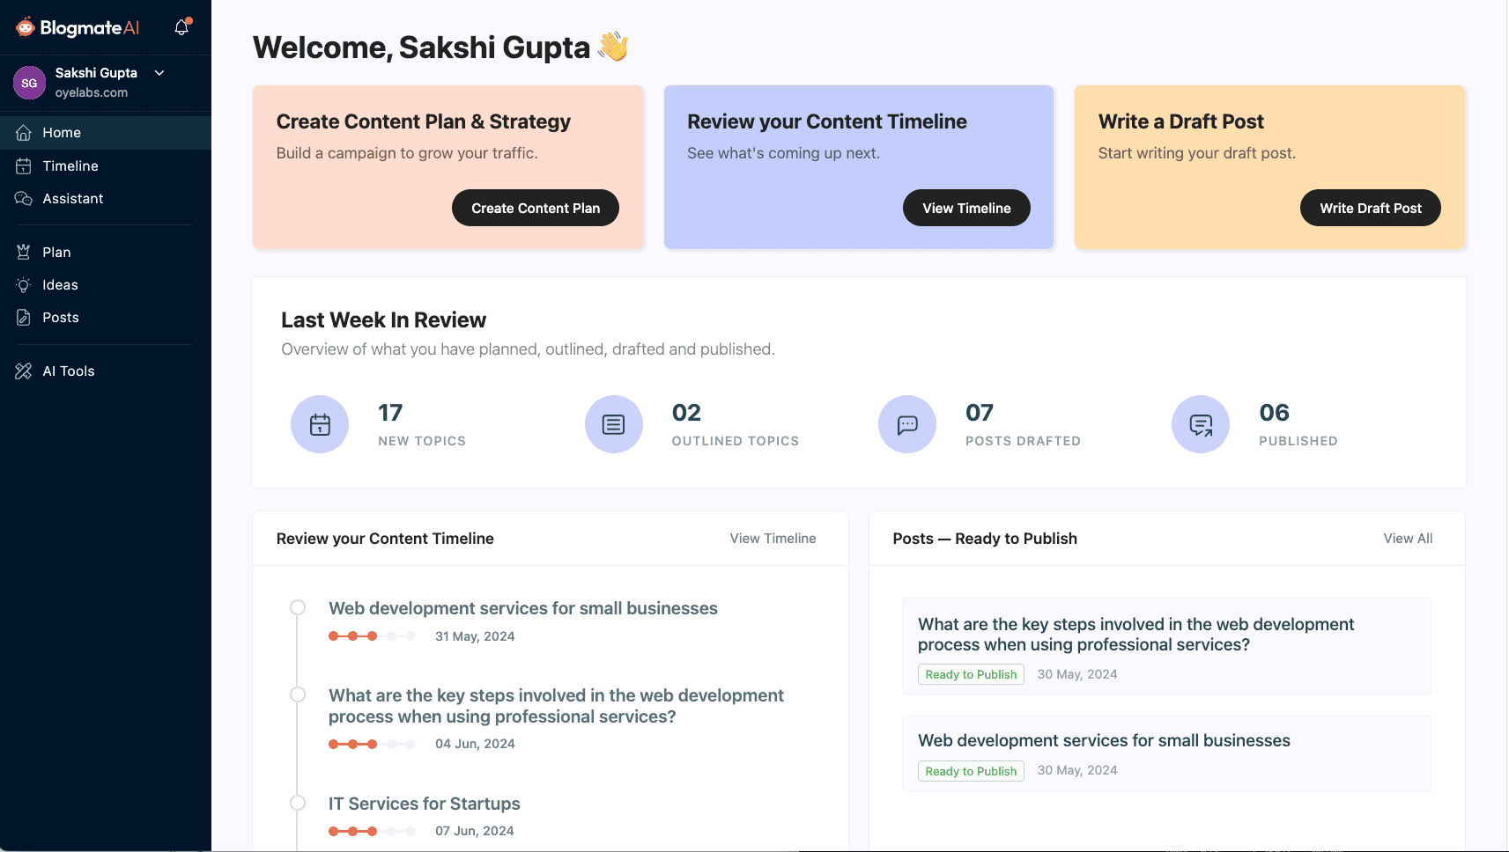Click the Published stat icon
Image resolution: width=1509 pixels, height=852 pixels.
(1200, 424)
